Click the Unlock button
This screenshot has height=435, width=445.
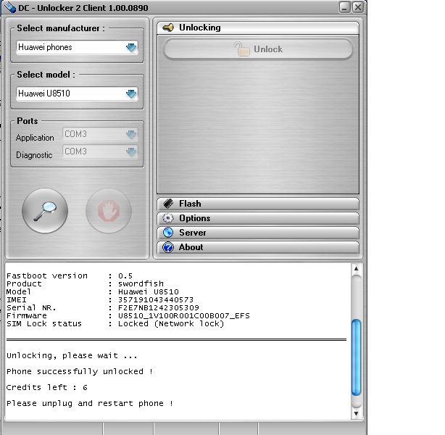tap(258, 49)
